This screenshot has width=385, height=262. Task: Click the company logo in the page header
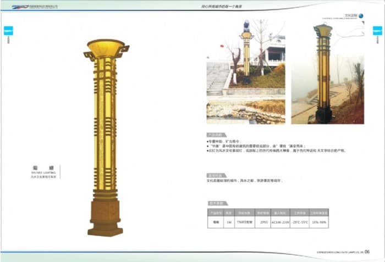[35, 7]
